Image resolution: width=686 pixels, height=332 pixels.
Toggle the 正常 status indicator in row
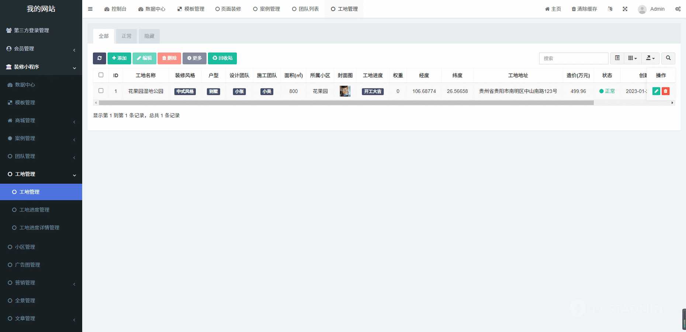(607, 91)
